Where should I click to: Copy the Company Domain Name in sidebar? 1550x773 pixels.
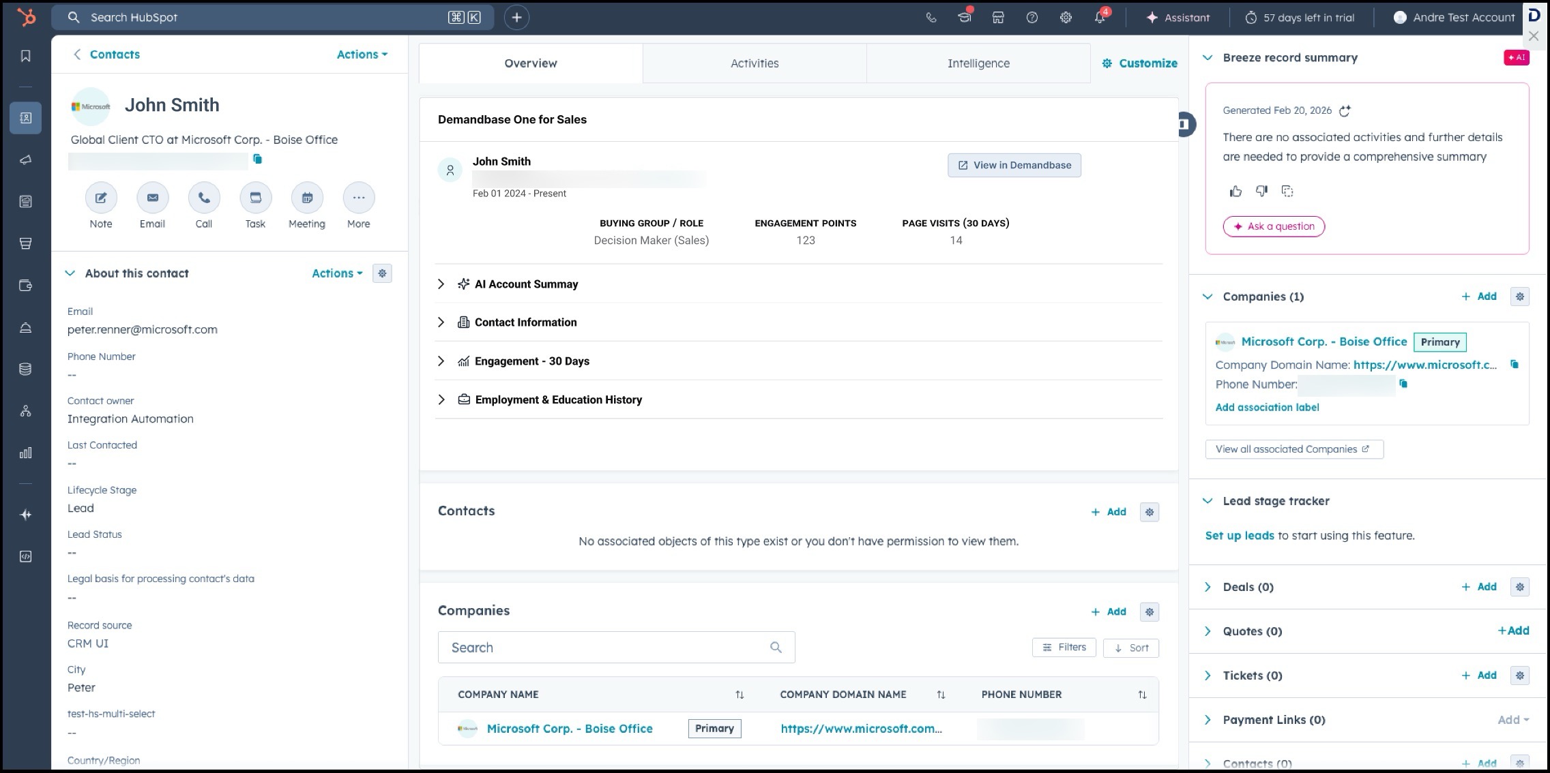pos(1515,365)
